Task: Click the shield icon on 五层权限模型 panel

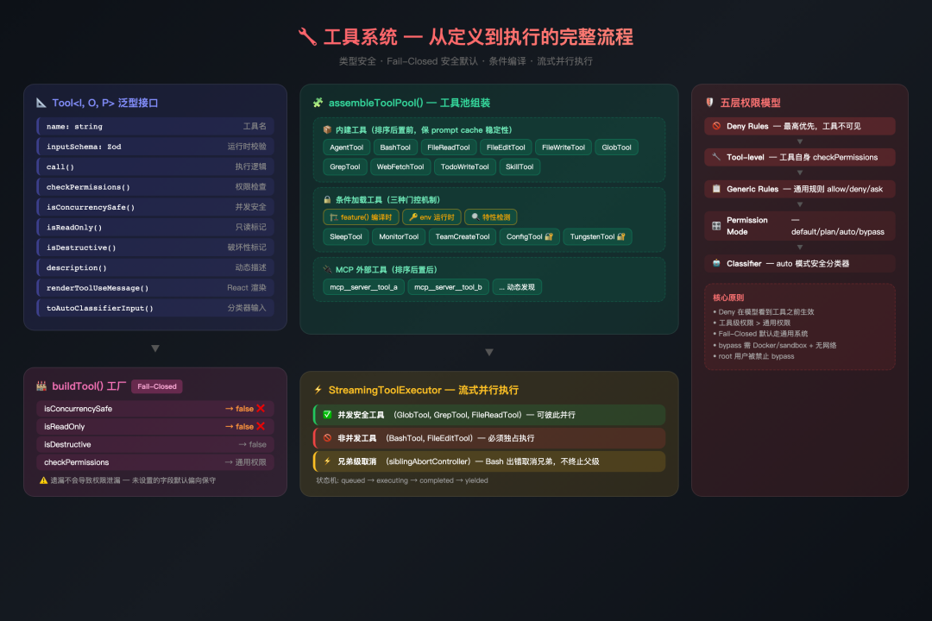Action: (709, 103)
